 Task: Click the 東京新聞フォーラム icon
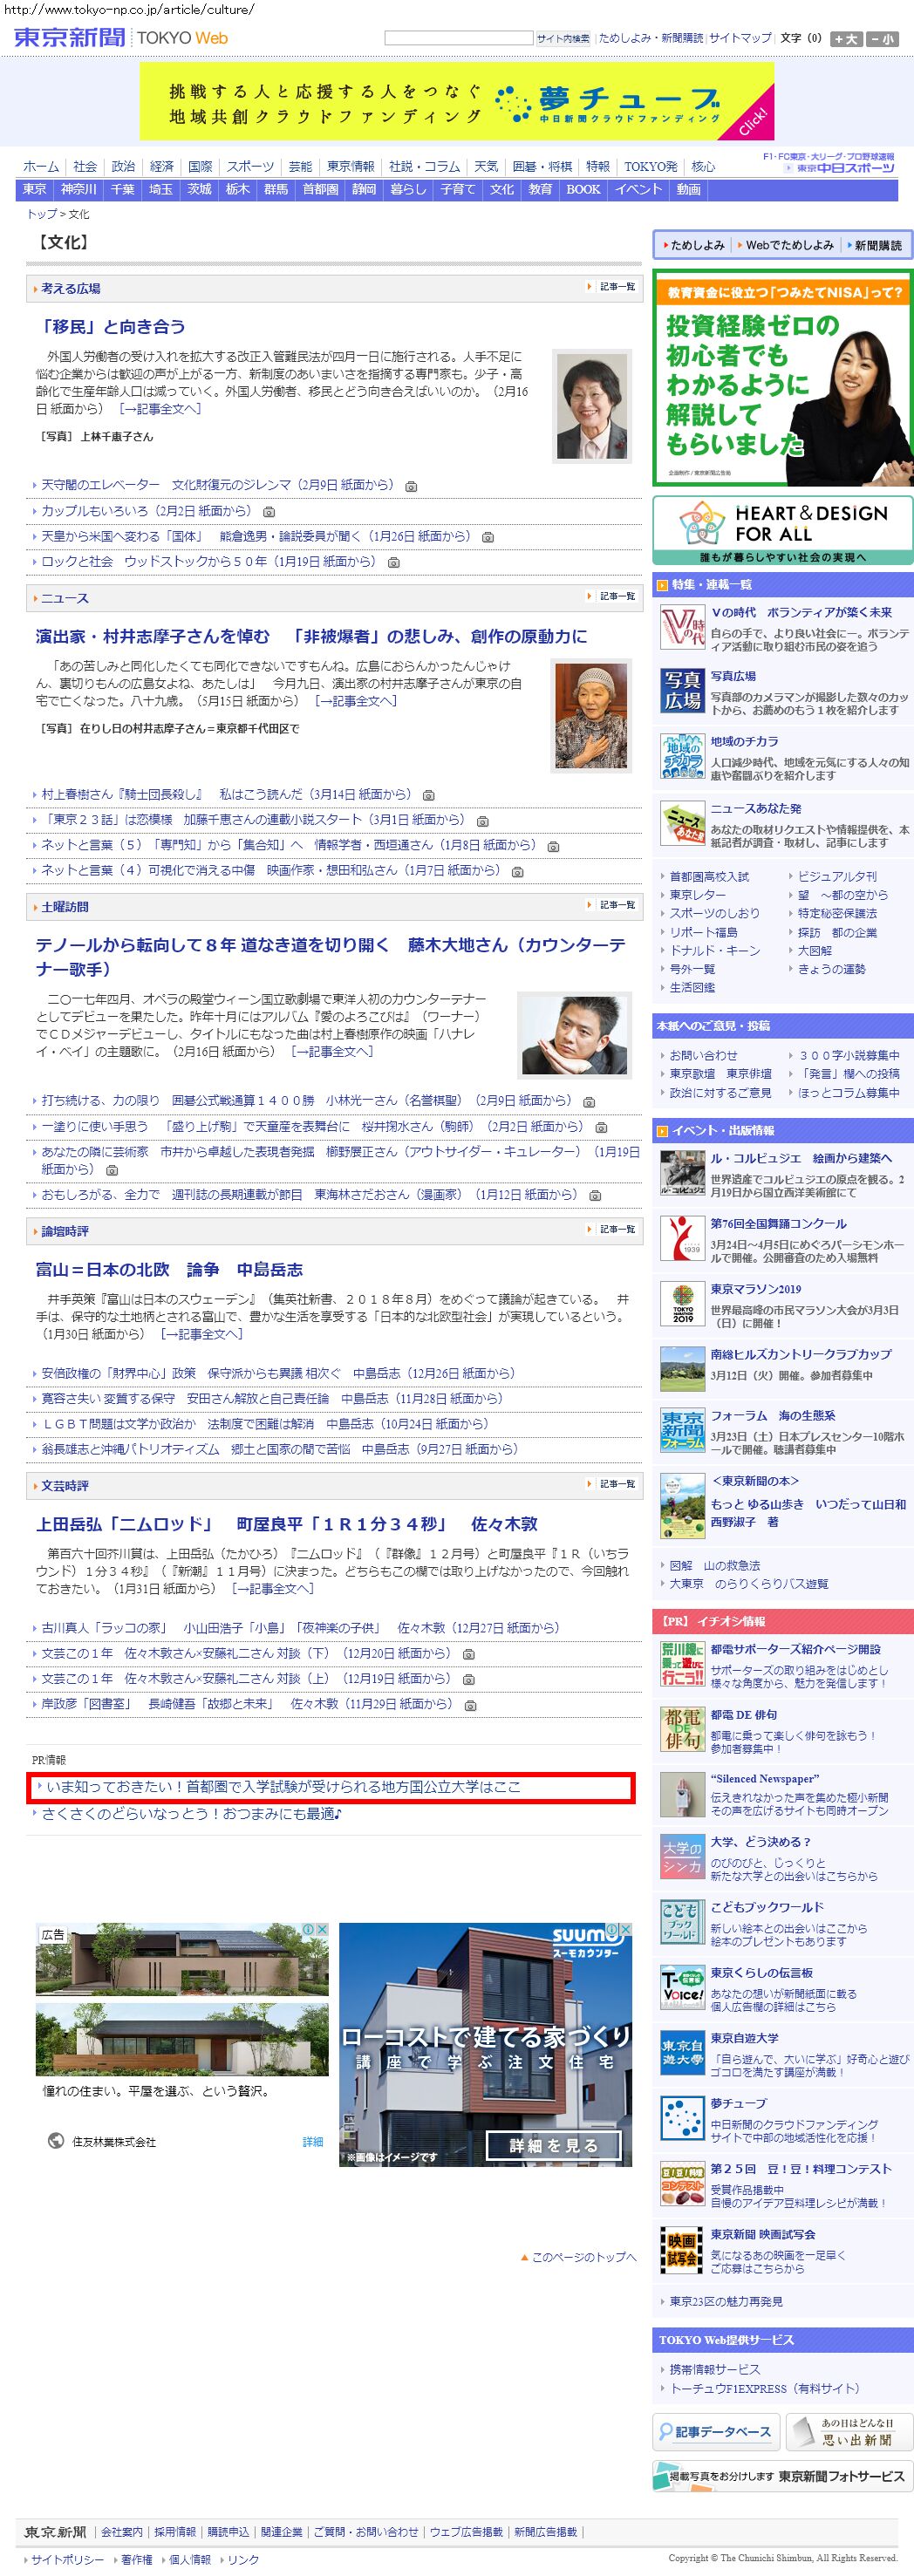(x=682, y=1431)
